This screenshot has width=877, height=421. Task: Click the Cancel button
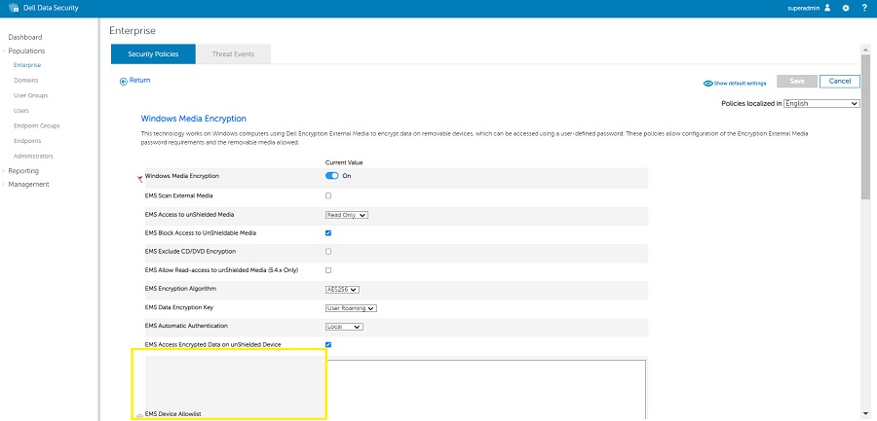coord(840,81)
